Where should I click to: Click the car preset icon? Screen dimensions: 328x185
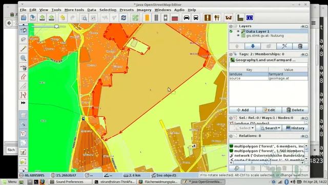coord(187,18)
